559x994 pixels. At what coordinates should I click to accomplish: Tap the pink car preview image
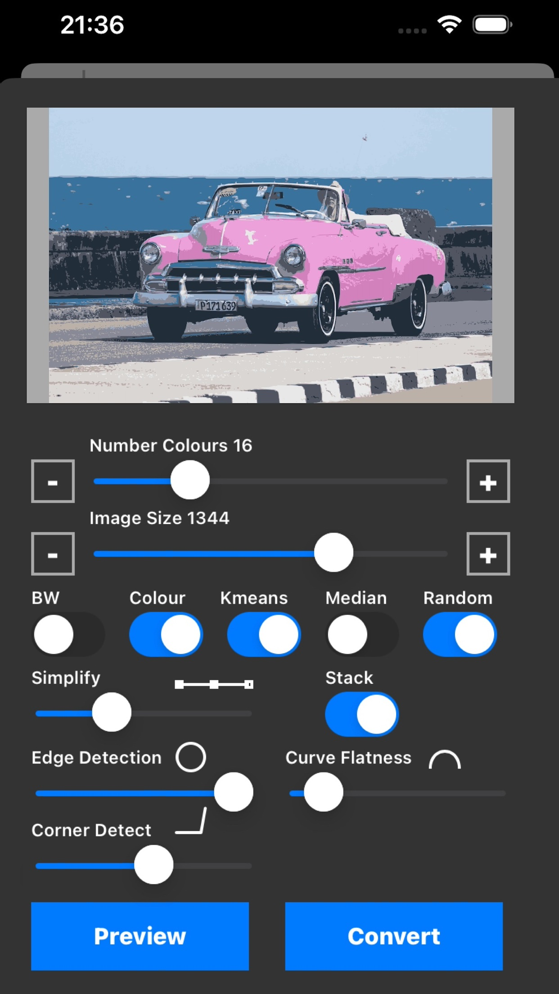click(x=270, y=255)
